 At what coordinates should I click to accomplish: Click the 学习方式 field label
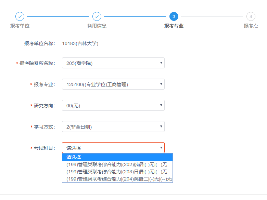pyautogui.click(x=44, y=127)
